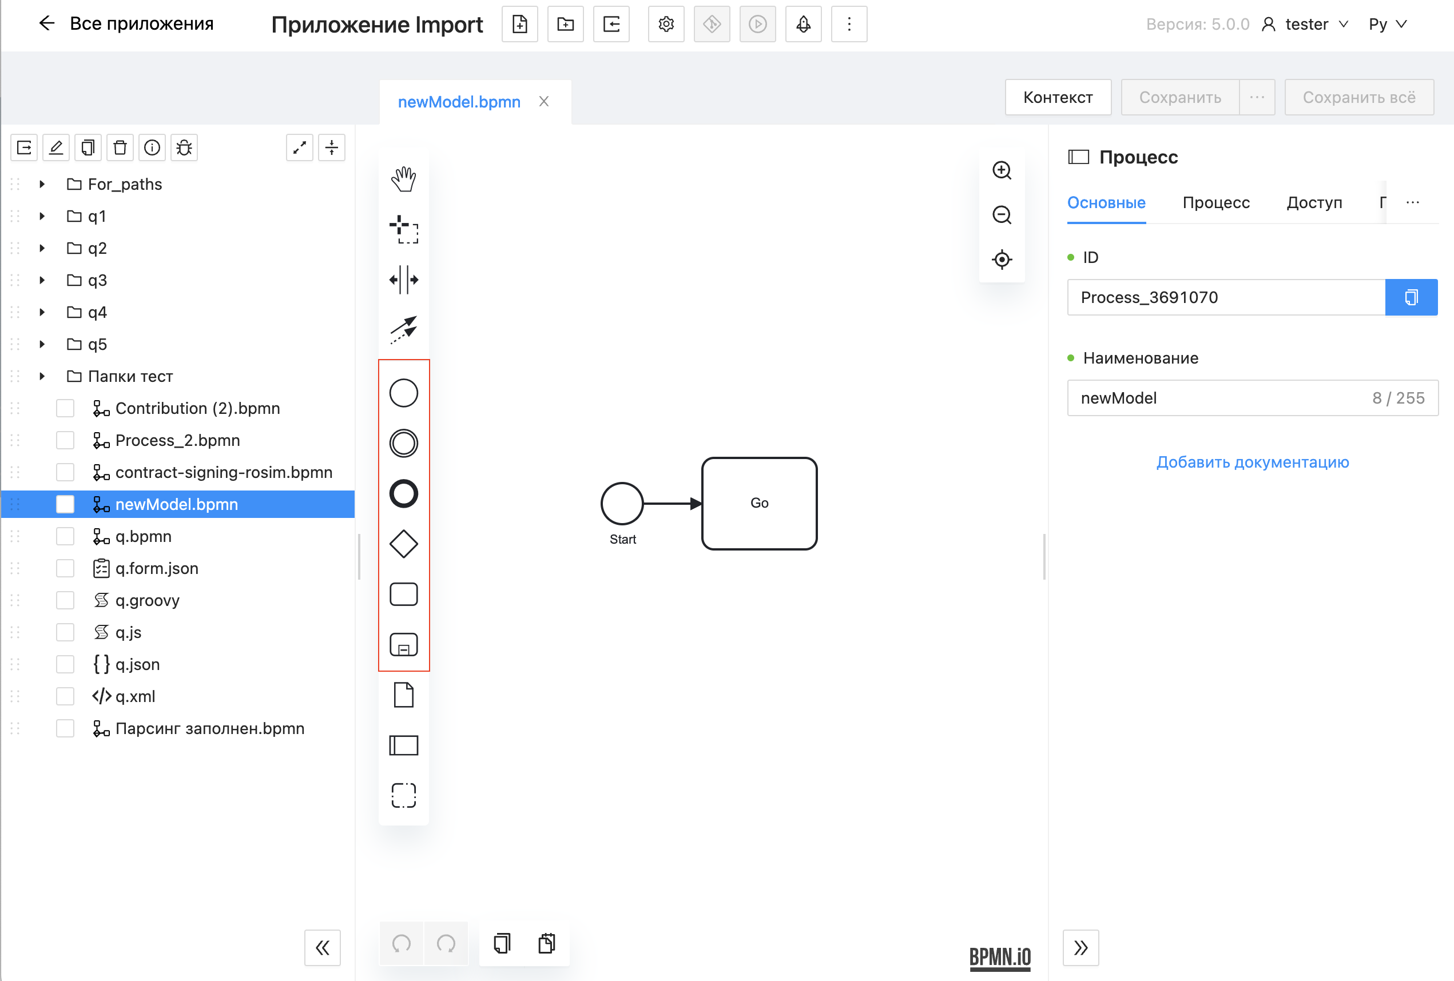Viewport: 1454px width, 981px height.
Task: Tick the Process_2.bpmn checkbox
Action: [65, 440]
